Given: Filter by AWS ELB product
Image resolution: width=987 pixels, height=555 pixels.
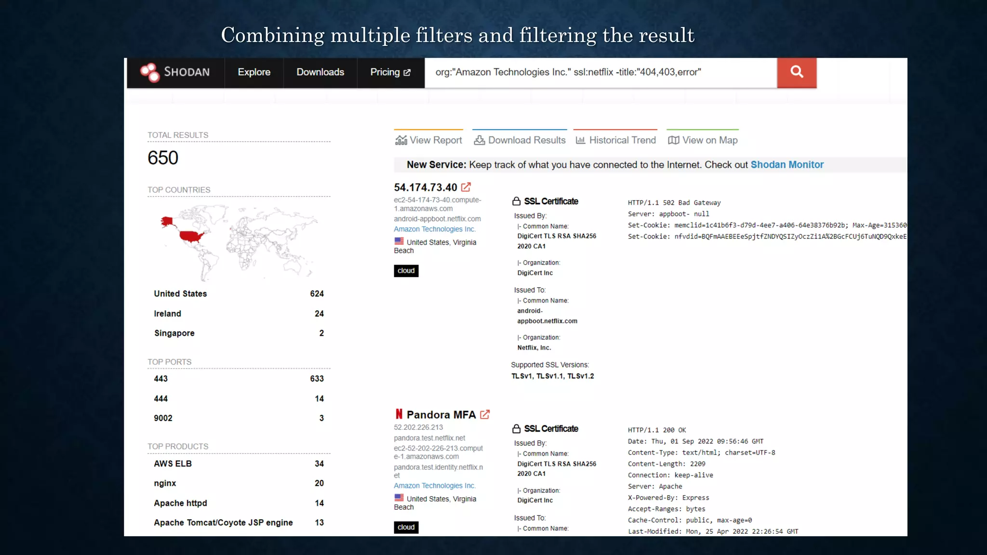Looking at the screenshot, I should pyautogui.click(x=173, y=463).
